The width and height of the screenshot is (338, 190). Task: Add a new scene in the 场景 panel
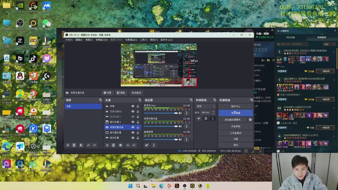(68, 145)
